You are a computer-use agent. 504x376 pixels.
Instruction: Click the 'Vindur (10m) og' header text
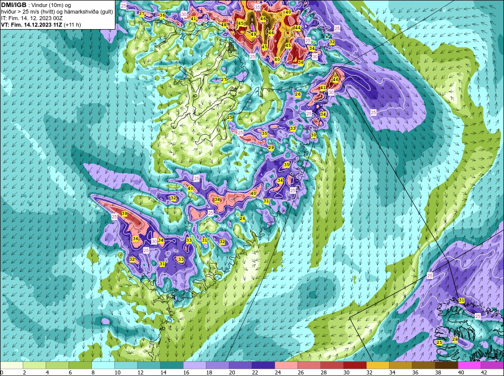click(x=51, y=5)
